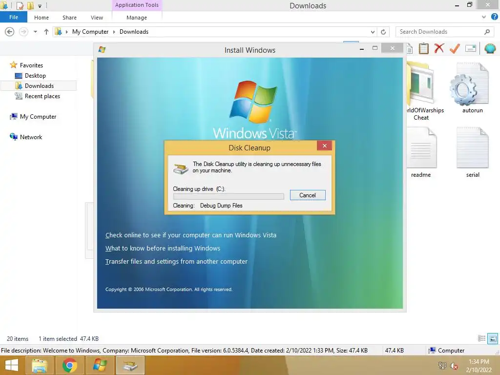Screen dimensions: 500x375
Task: Select Network in the navigation pane
Action: [31, 137]
